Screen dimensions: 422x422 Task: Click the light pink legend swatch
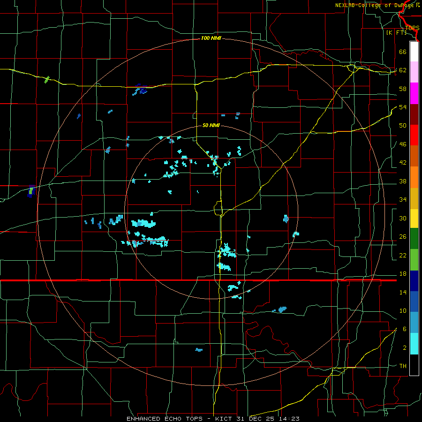tap(414, 72)
